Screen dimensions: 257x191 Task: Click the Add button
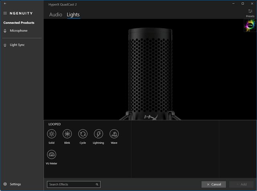(241, 184)
